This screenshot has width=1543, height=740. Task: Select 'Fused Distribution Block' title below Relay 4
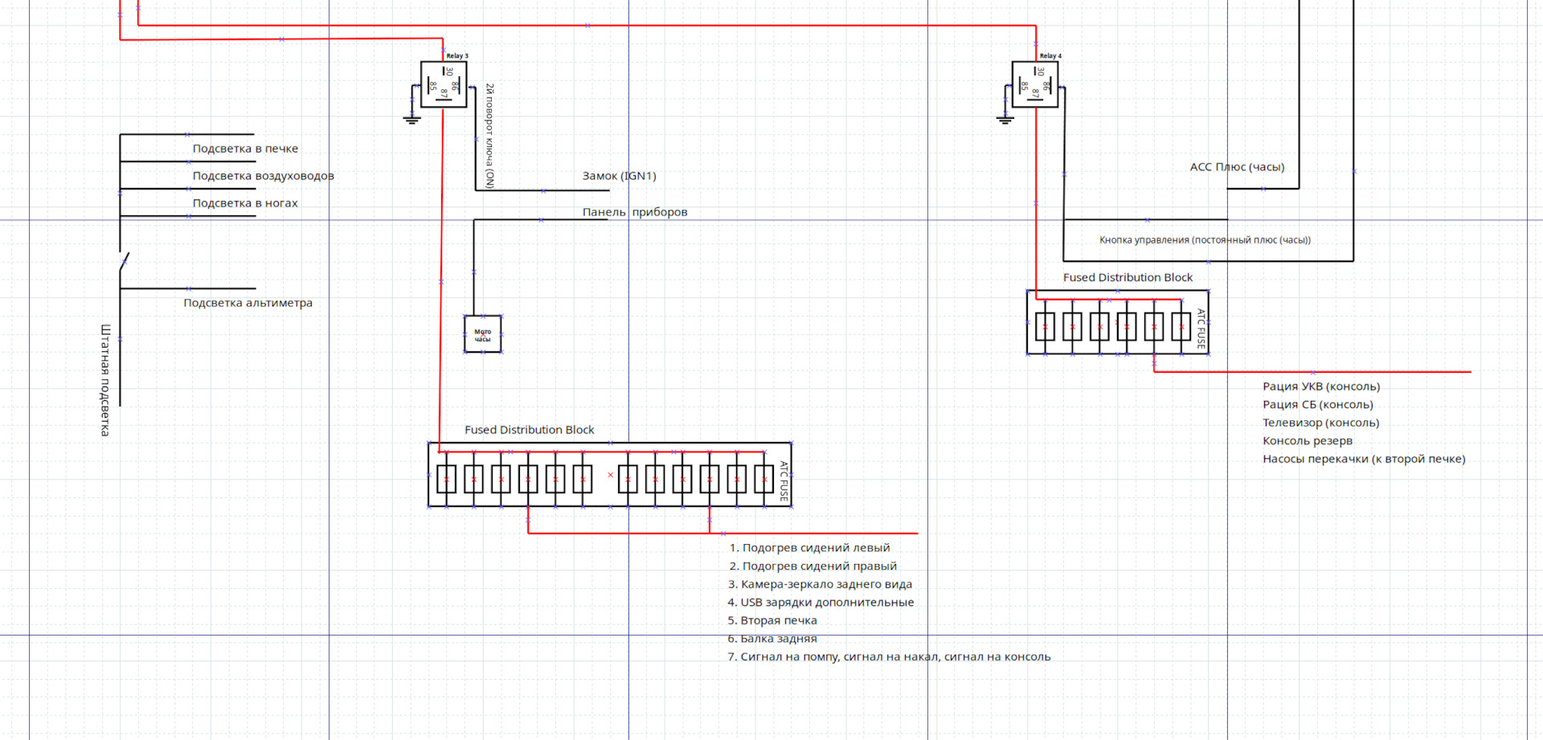[x=1128, y=277]
